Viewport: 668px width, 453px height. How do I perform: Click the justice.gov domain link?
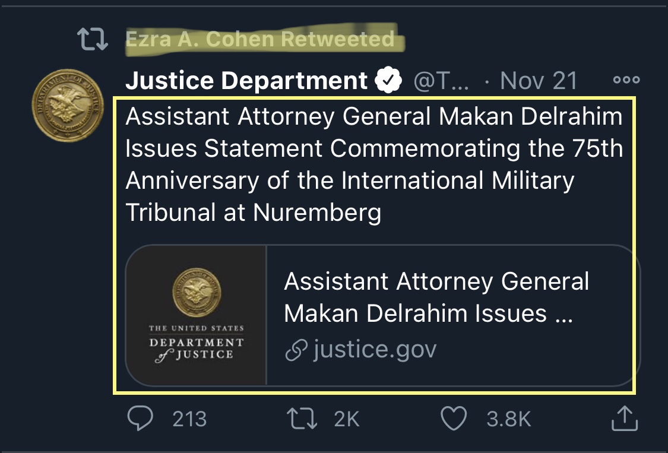375,350
